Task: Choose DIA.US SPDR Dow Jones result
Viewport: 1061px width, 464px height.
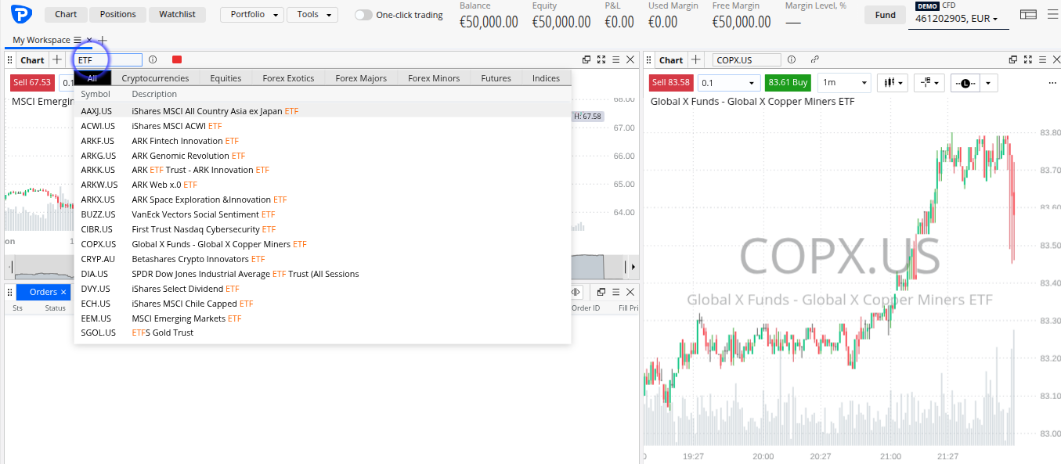Action: (x=323, y=274)
